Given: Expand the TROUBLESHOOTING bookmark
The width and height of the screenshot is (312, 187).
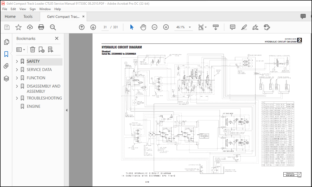Looking at the screenshot, I should click(17, 98).
